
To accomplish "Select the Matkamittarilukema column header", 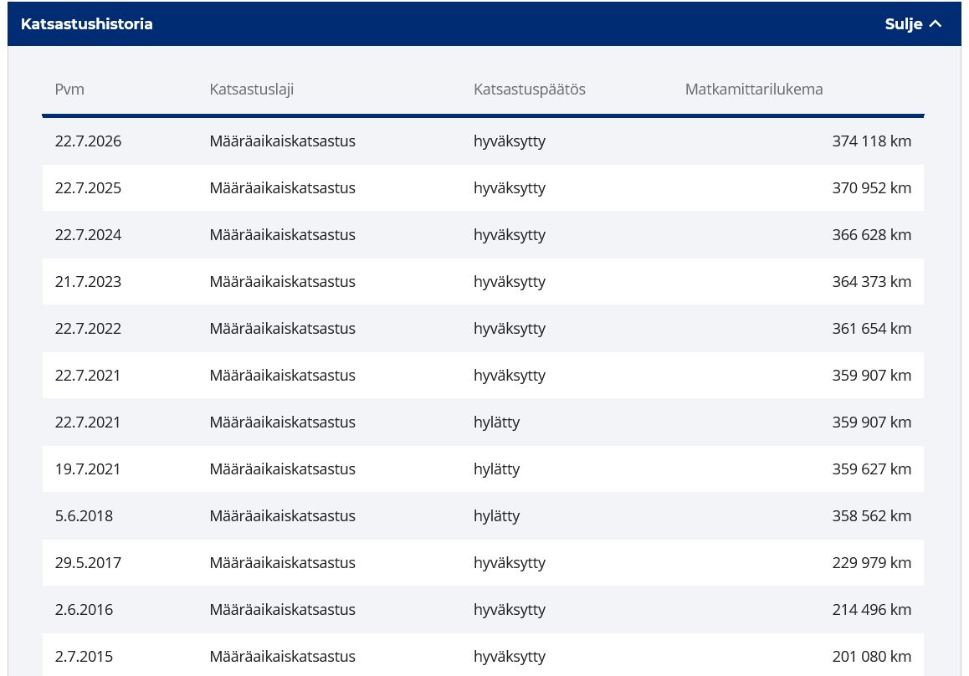I will pyautogui.click(x=754, y=89).
